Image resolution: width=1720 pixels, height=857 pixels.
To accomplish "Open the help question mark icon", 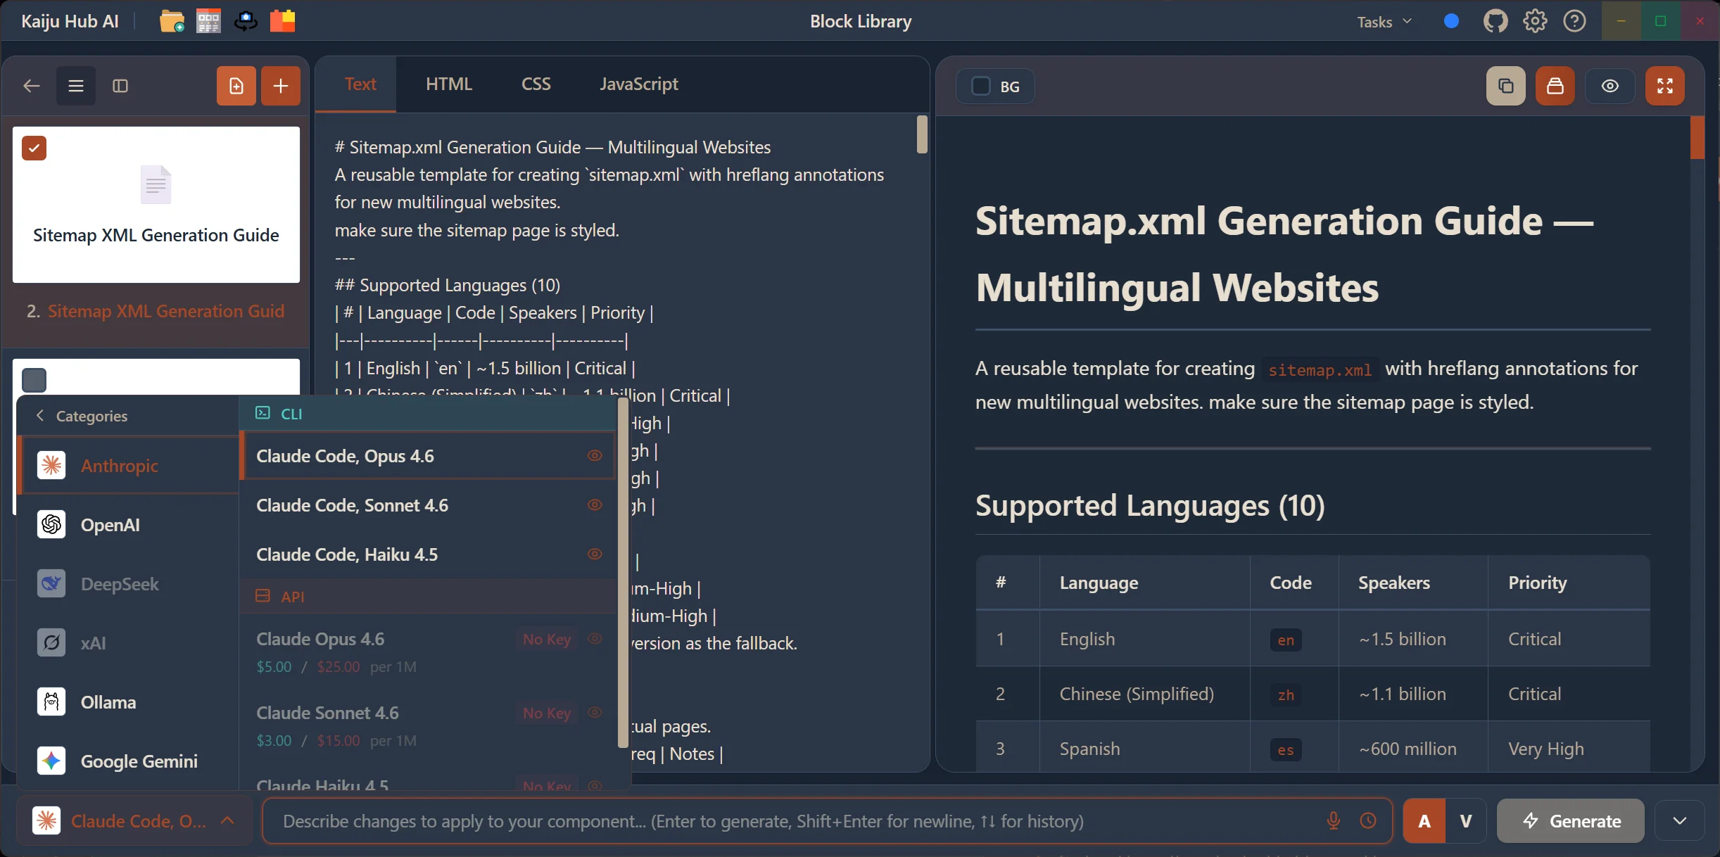I will pyautogui.click(x=1574, y=21).
